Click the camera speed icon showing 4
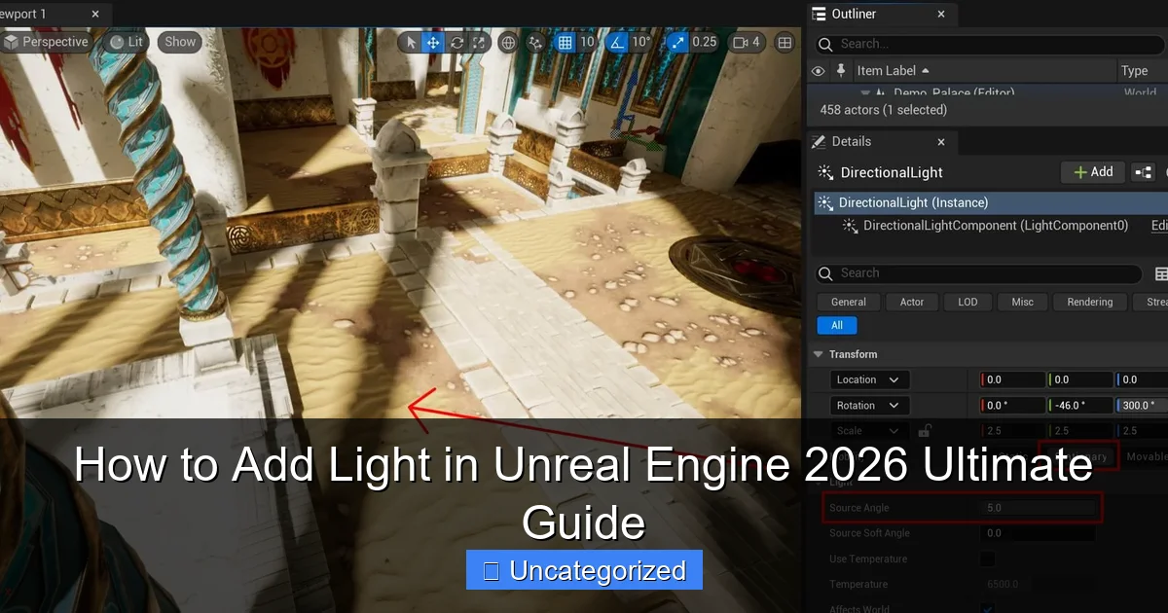Image resolution: width=1168 pixels, height=613 pixels. (x=746, y=43)
